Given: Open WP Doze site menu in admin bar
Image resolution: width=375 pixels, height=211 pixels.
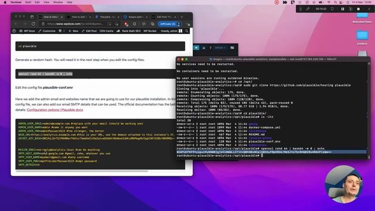Looking at the screenshot, I should (x=27, y=31).
